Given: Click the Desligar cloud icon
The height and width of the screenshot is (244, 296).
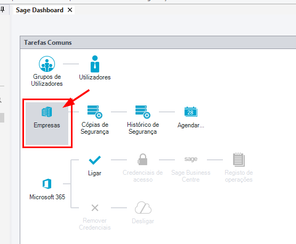Looking at the screenshot, I should point(143,208).
